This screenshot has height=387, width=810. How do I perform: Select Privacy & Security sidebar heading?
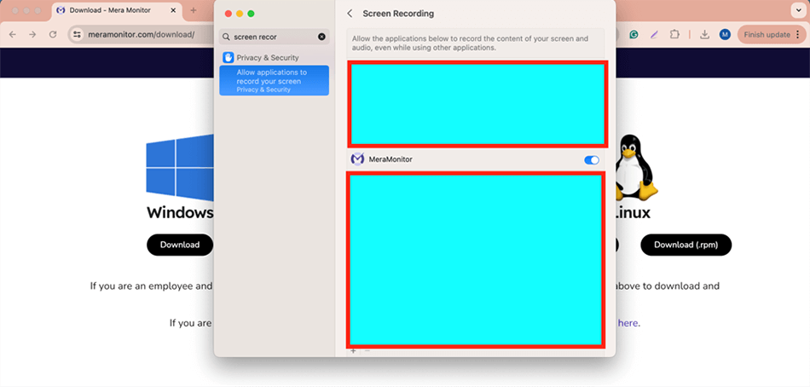267,58
